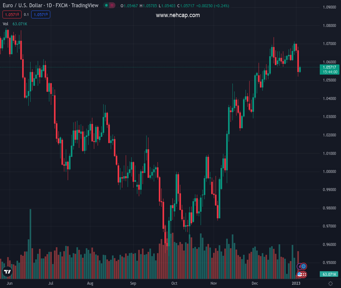Click the 2023 label on time axis
The width and height of the screenshot is (341, 288).
296,284
